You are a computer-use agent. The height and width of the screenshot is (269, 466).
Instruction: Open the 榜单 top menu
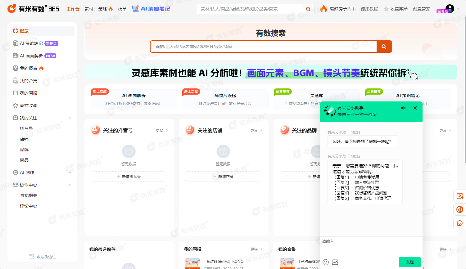122,9
